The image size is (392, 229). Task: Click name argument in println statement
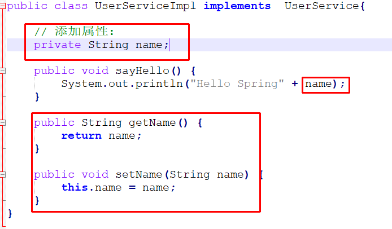[x=318, y=84]
